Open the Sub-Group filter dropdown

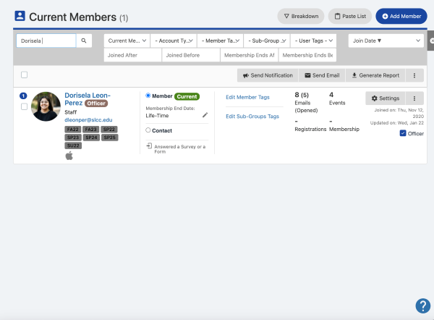coord(267,41)
